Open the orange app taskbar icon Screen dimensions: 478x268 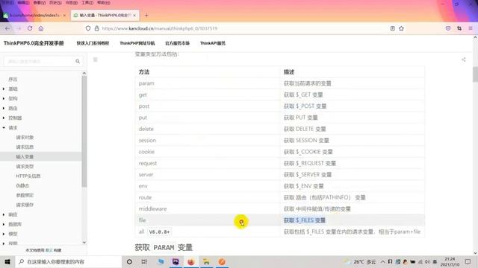(x=222, y=261)
